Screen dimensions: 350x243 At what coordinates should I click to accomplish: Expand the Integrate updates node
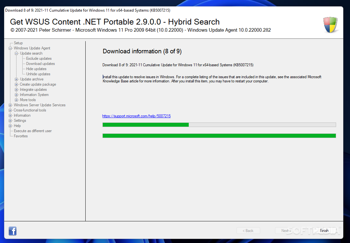coord(16,90)
